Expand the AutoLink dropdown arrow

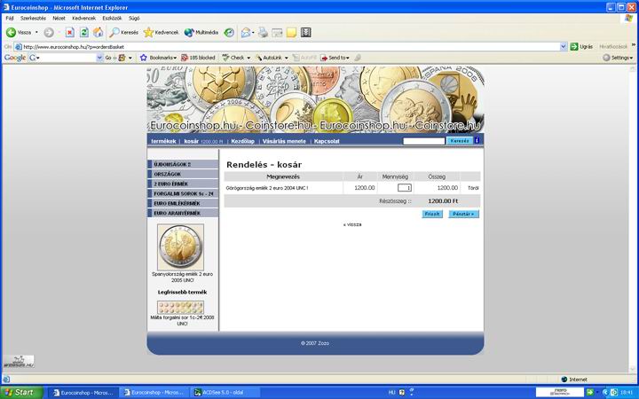click(286, 58)
